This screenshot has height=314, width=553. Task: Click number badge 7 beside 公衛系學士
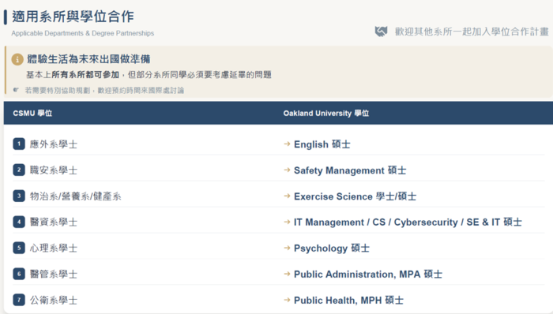click(x=19, y=301)
